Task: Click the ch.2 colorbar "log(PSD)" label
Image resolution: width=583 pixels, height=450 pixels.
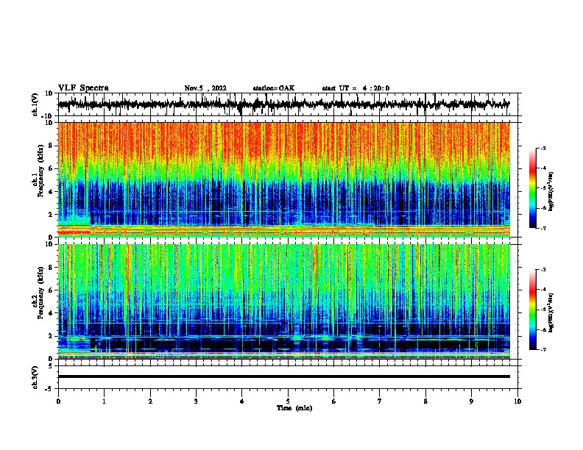Action: (551, 312)
